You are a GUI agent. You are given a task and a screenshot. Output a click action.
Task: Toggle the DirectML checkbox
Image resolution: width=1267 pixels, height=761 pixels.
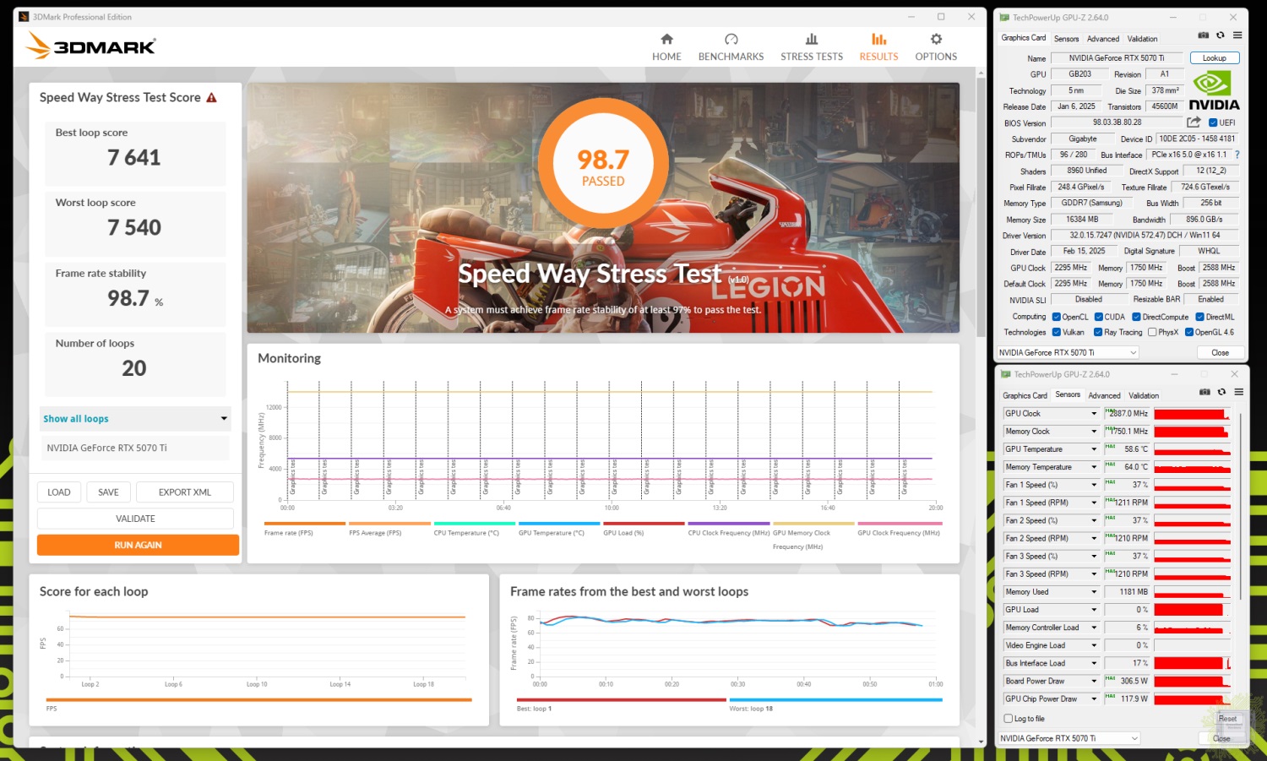coord(1199,317)
